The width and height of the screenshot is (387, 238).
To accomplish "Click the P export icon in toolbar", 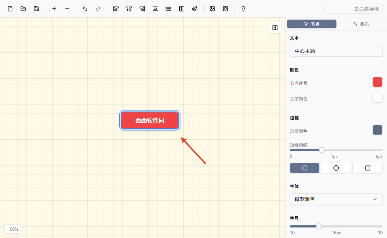I will click(x=226, y=9).
